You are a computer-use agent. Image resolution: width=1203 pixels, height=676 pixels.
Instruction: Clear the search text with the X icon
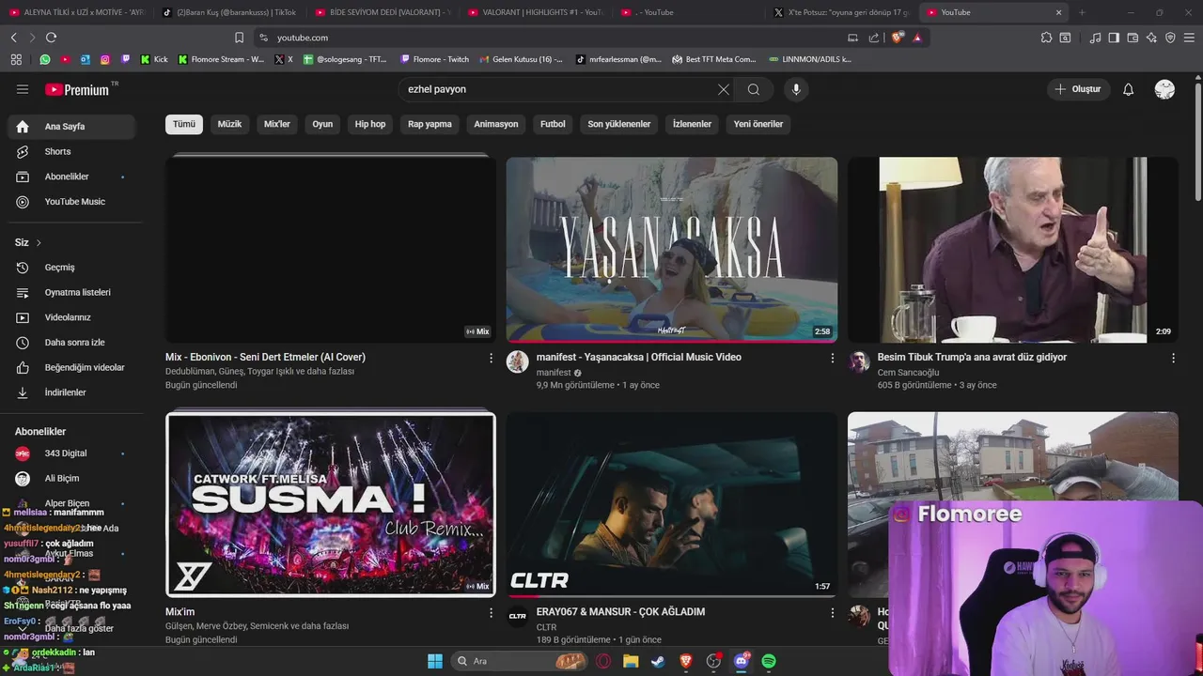pyautogui.click(x=724, y=89)
